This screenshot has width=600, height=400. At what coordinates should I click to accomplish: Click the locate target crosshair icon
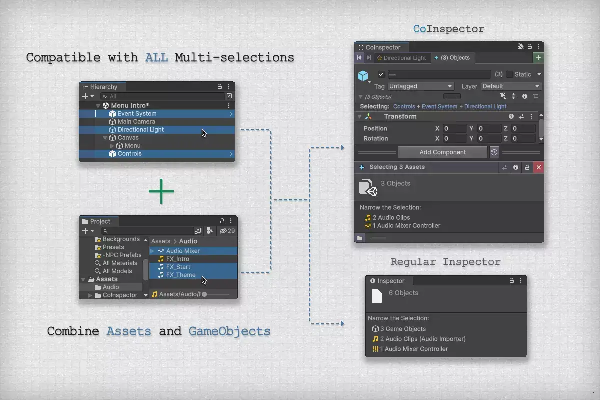tap(513, 96)
